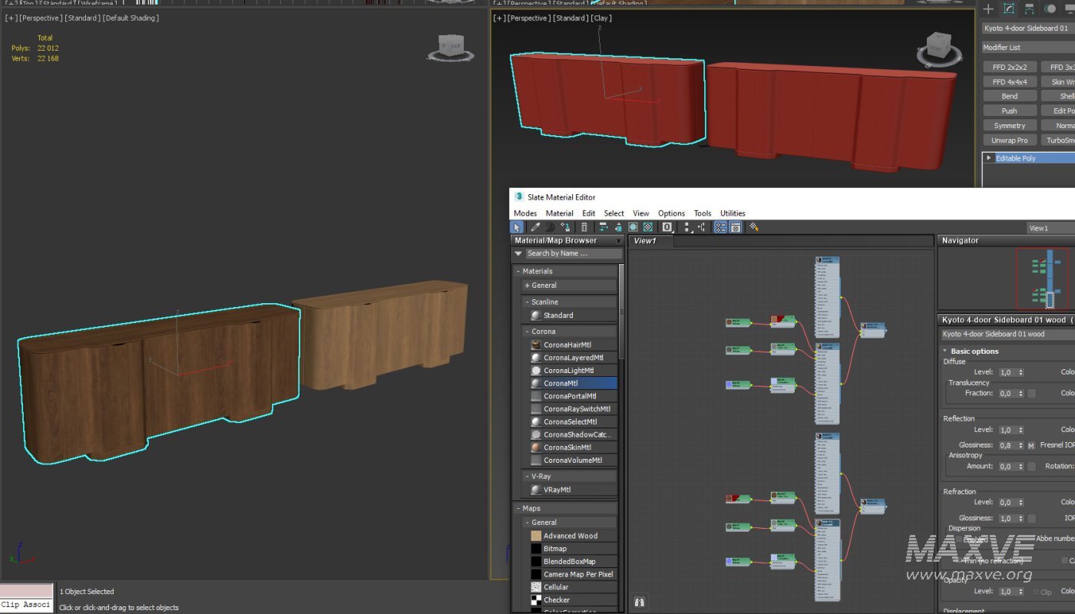Open the Hierarchy tab in command panel

pos(1029,9)
